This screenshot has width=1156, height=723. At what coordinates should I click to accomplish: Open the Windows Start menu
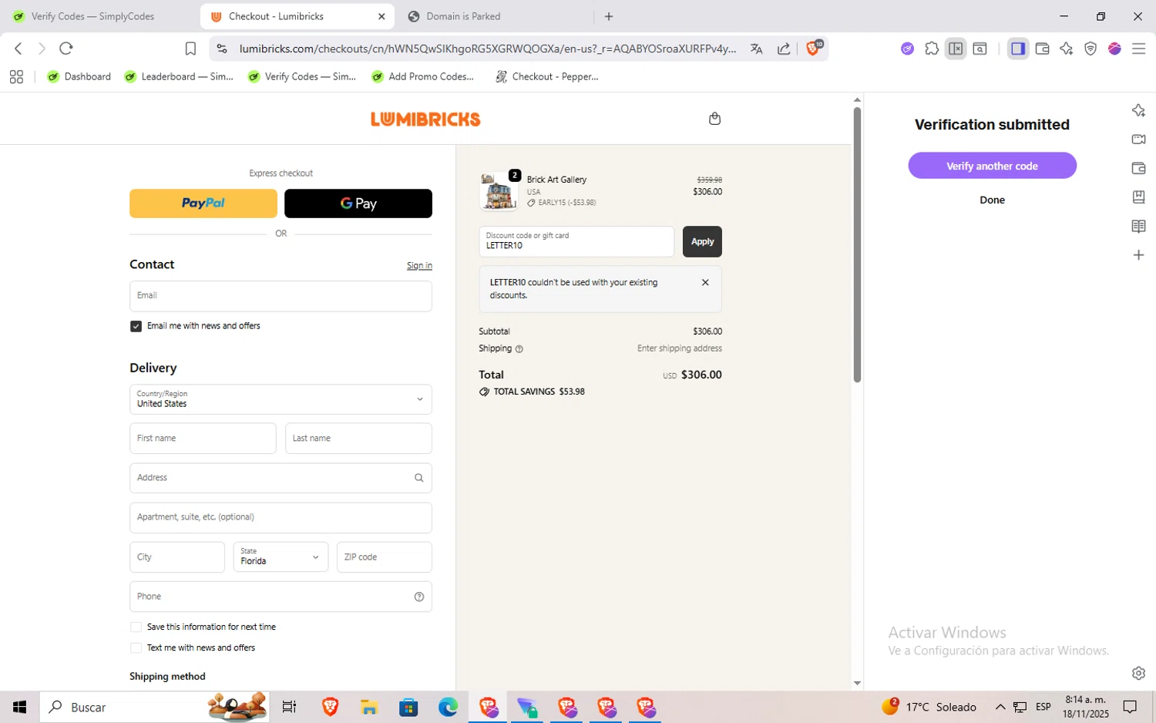tap(19, 707)
